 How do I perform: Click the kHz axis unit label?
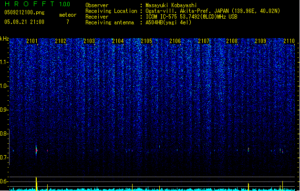4,39
